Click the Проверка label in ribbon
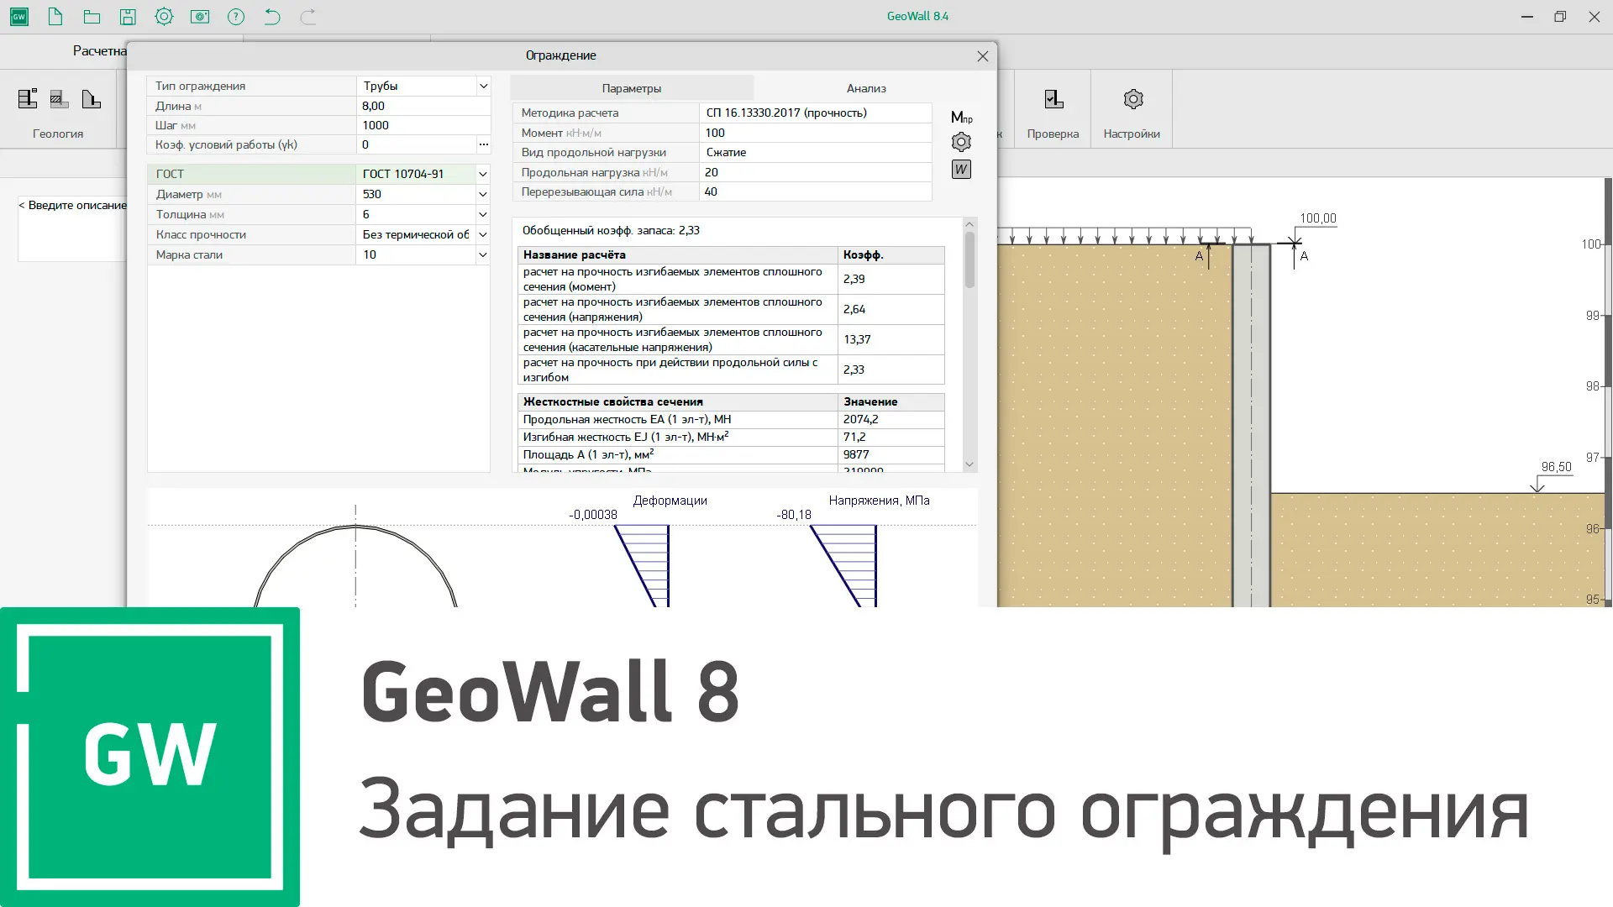1613x907 pixels. coord(1053,134)
